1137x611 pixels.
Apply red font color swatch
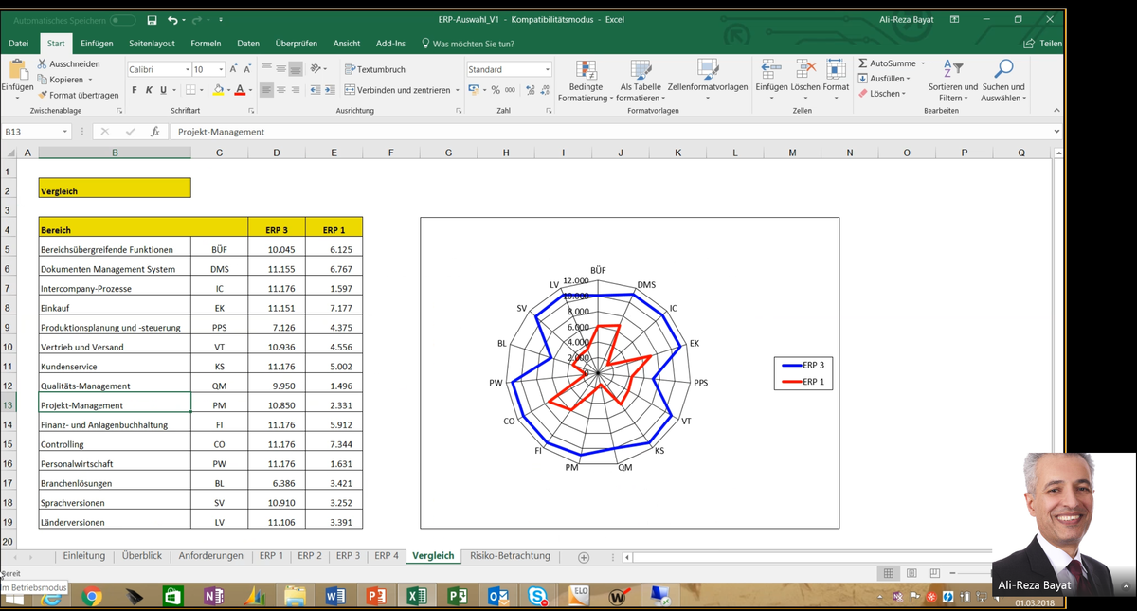pos(239,90)
